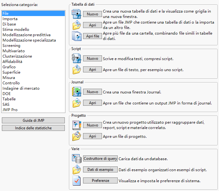Click the Apri file multiple files icon

[76, 36]
